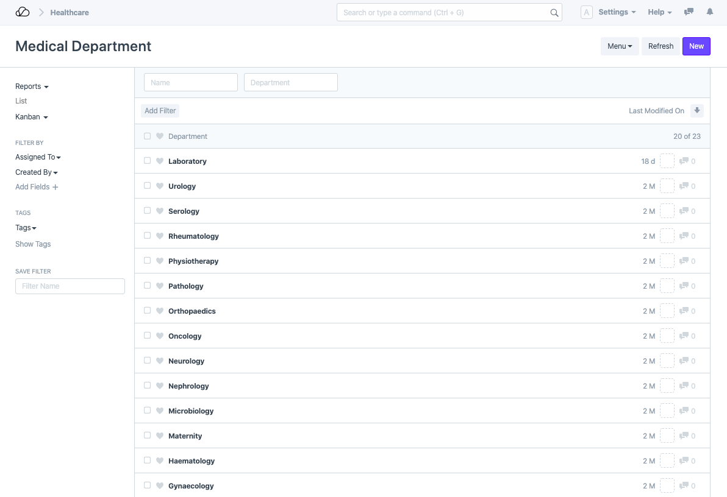Click the user avatar icon labeled A
The image size is (727, 497).
pos(586,12)
